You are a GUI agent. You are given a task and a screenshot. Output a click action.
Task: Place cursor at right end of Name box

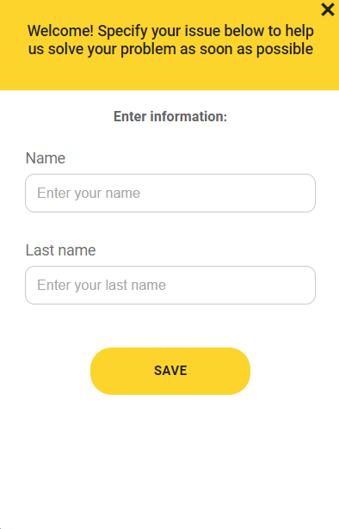coord(304,193)
